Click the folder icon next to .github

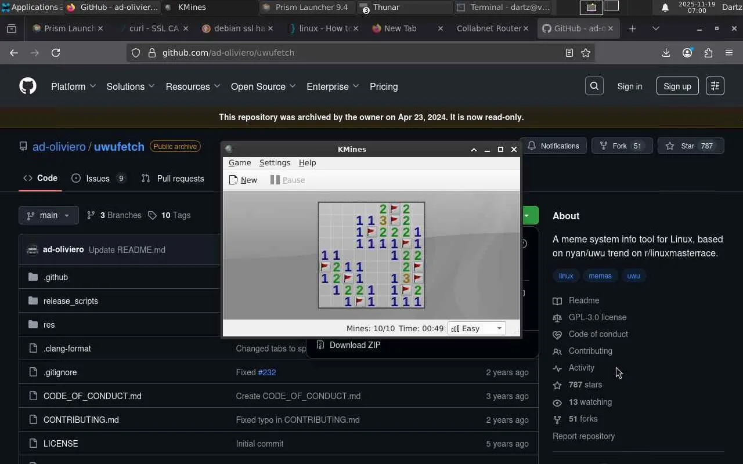pos(33,277)
